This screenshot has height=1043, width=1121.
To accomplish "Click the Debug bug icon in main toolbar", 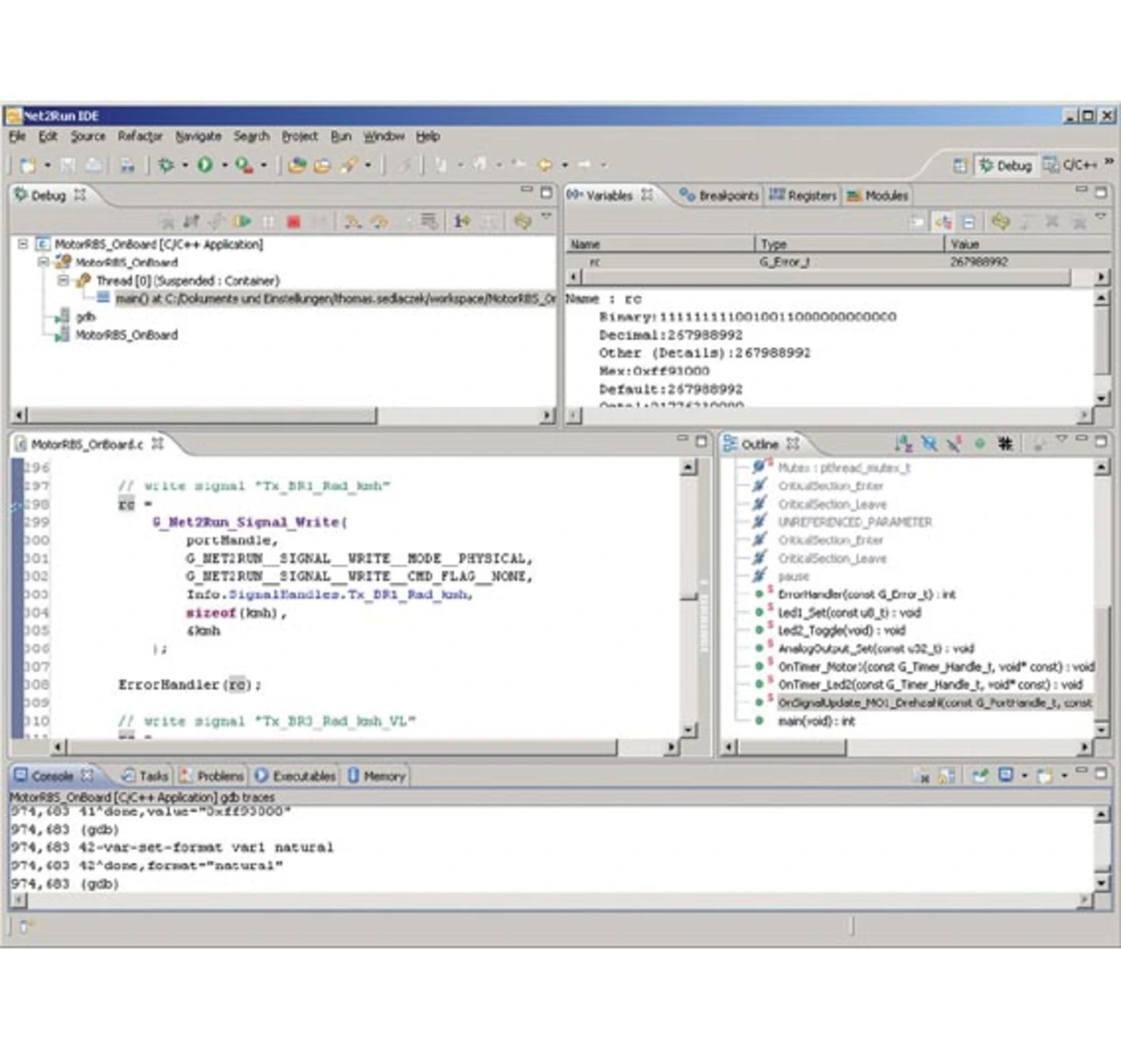I will [x=166, y=165].
